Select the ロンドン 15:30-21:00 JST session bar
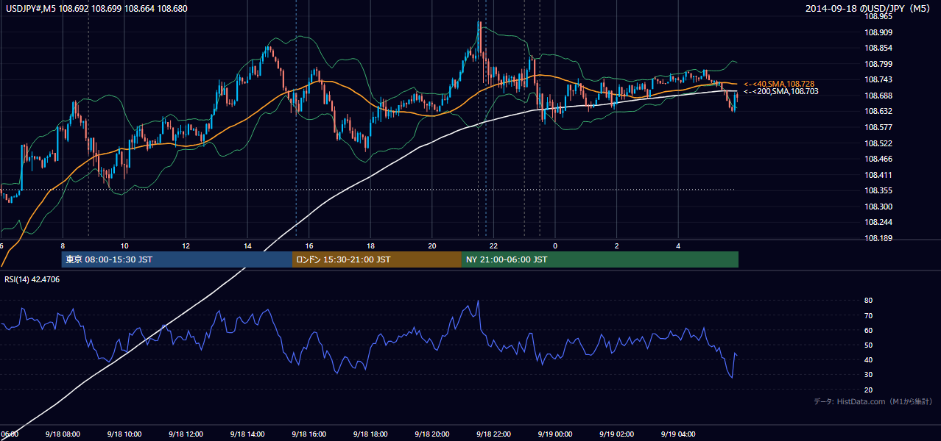941x441 pixels. [x=377, y=259]
